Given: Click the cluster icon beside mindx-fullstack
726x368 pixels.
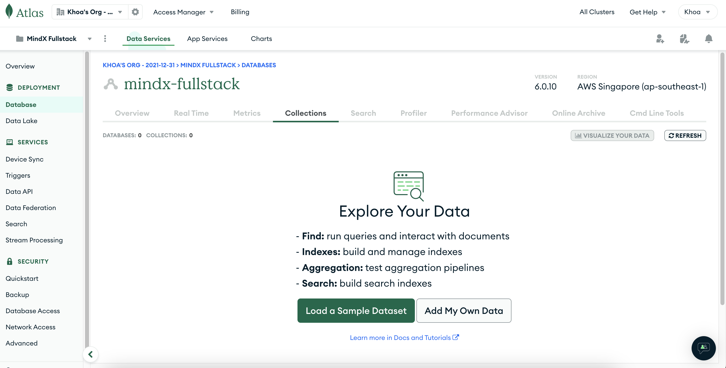Looking at the screenshot, I should pos(111,84).
